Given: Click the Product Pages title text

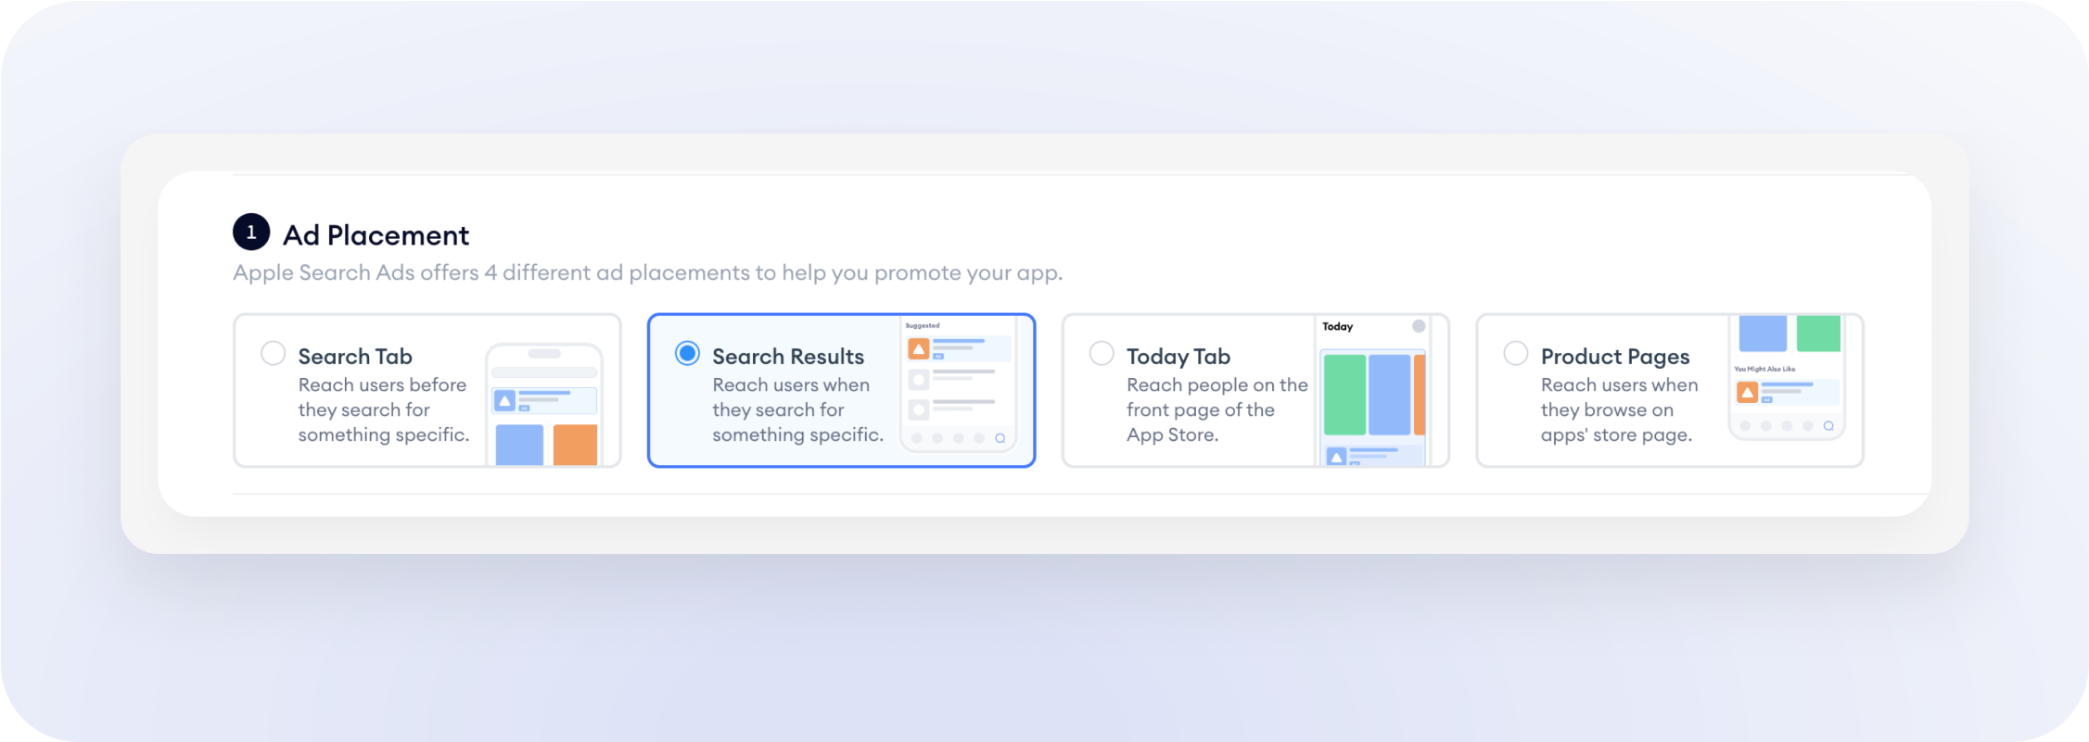Looking at the screenshot, I should pyautogui.click(x=1615, y=358).
